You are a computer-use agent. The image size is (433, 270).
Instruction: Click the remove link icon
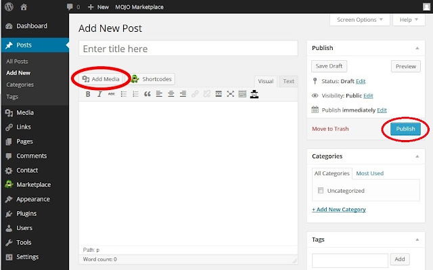coord(206,94)
